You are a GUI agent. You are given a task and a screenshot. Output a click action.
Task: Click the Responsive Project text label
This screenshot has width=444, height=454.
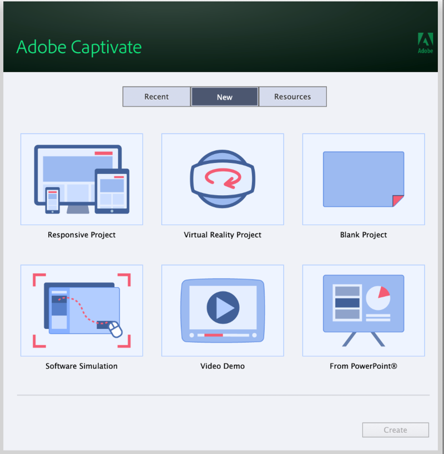82,235
